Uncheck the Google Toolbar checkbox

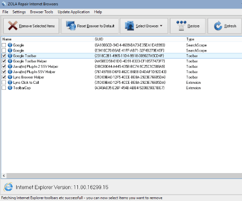pyautogui.click(x=4, y=56)
